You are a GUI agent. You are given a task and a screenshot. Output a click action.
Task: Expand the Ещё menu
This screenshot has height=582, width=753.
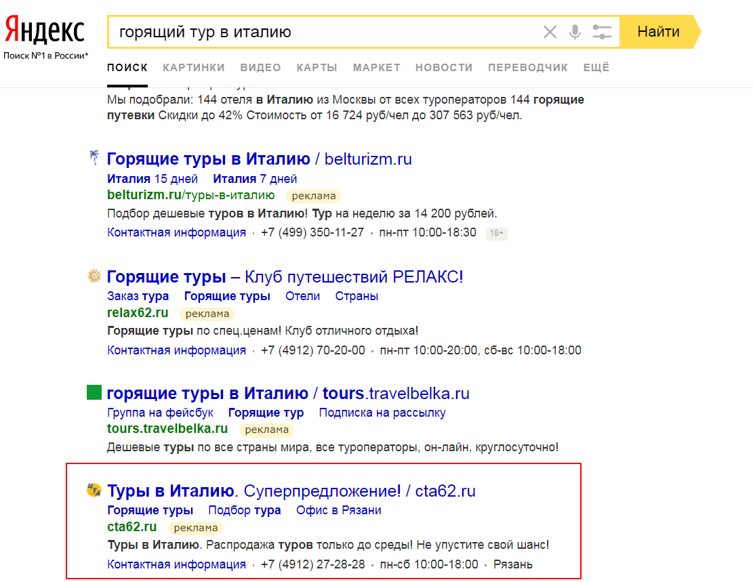click(x=596, y=68)
